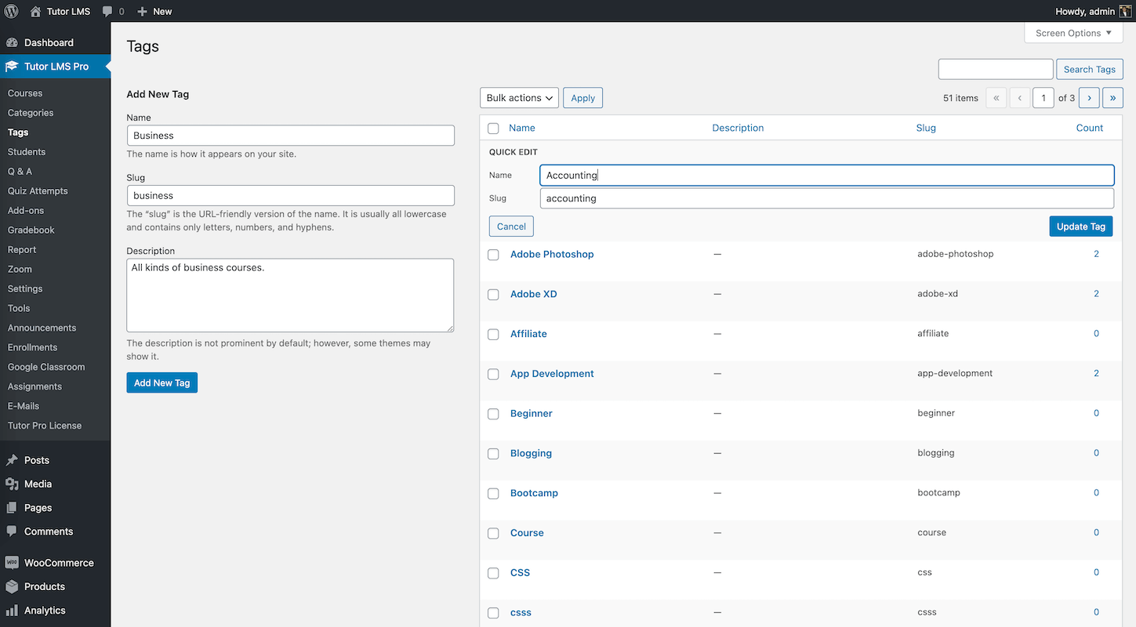Open Posts via the pushpin icon

12,461
